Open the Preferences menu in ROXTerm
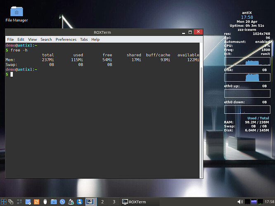Screen dimensions: 275x206 [x=66, y=40]
